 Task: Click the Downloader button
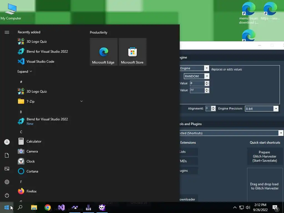pos(189,199)
